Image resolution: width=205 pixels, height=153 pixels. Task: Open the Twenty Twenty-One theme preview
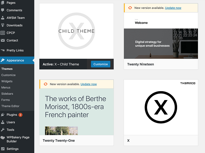(x=76, y=112)
